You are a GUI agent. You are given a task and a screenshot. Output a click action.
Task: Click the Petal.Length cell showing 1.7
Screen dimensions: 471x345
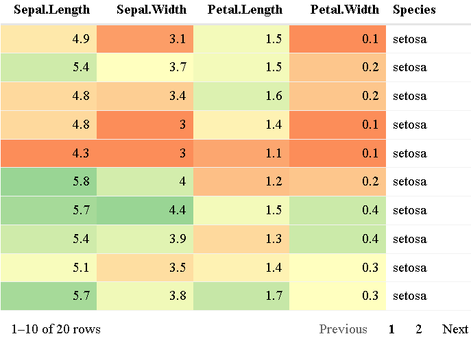(241, 296)
